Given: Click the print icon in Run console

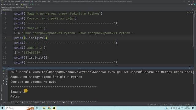Looking at the screenshot, I should click(7, 82).
